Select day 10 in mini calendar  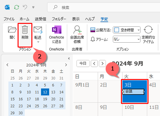28,92
